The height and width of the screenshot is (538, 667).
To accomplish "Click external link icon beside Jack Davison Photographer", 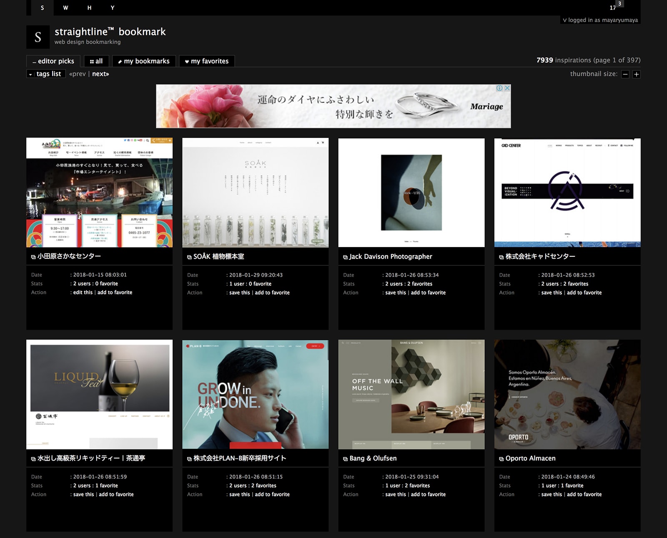I will 345,257.
